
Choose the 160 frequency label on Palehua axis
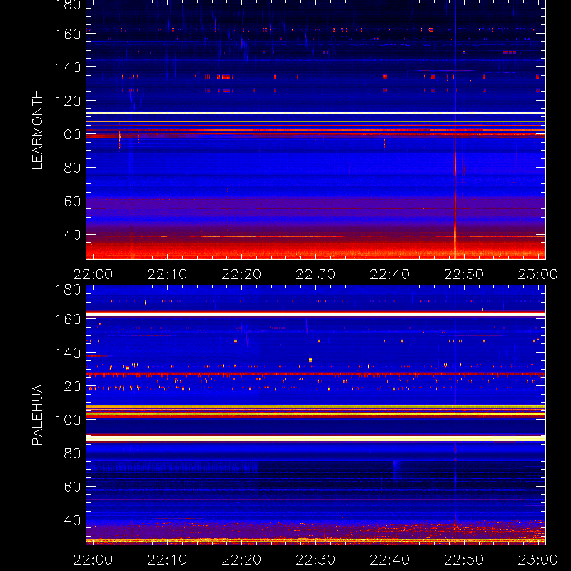tap(68, 319)
